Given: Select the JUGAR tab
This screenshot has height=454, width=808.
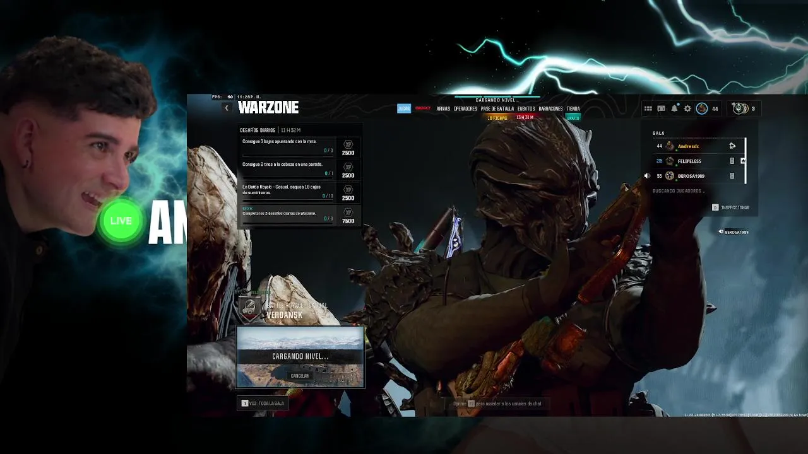Looking at the screenshot, I should (x=404, y=108).
